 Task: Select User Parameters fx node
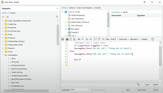pos(76,19)
